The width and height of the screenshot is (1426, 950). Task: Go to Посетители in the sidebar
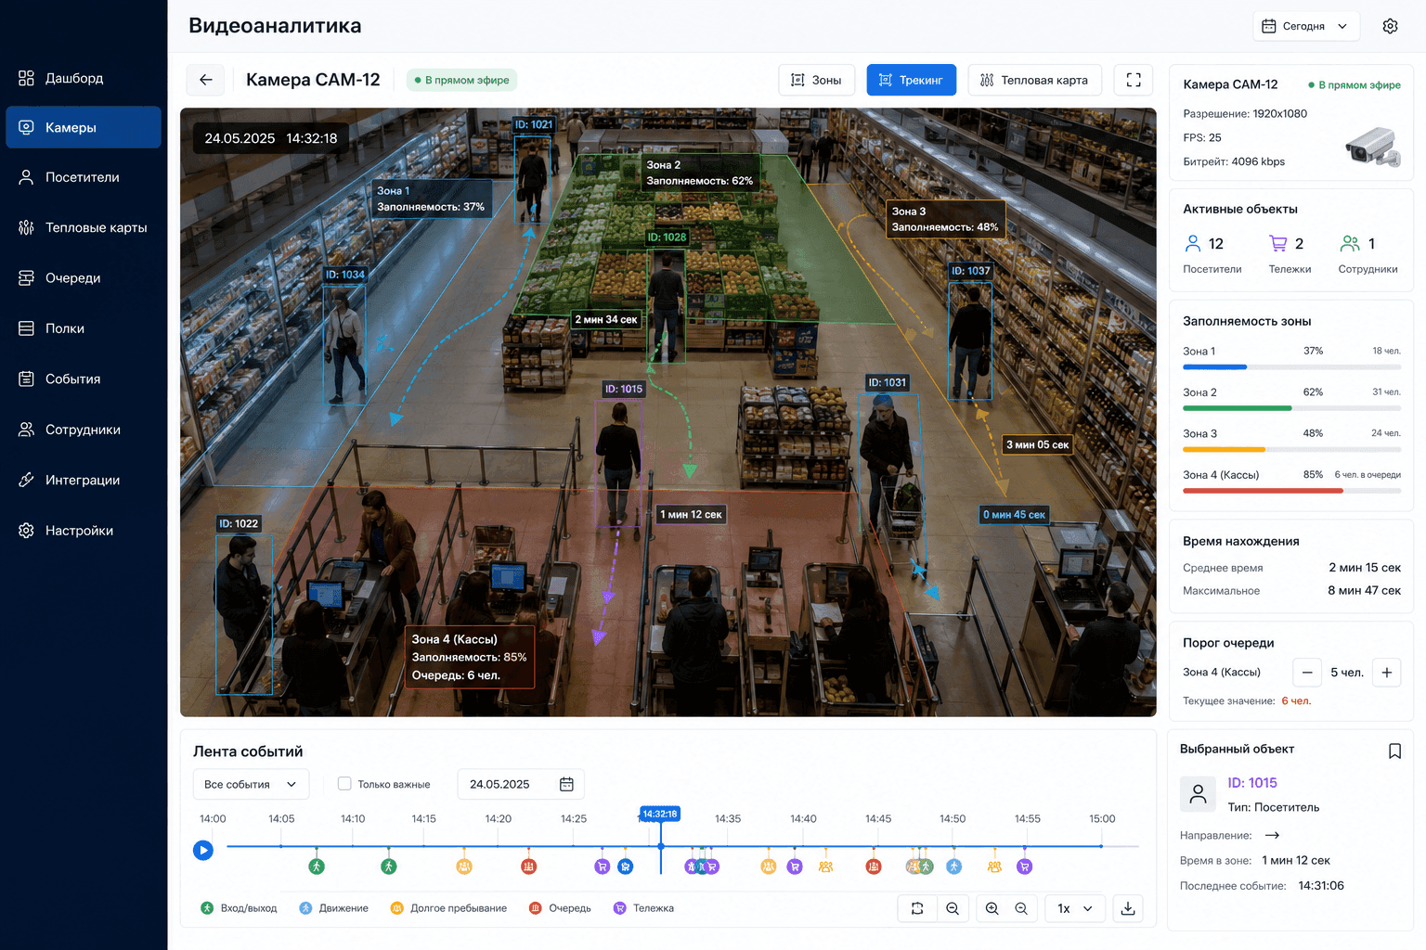84,177
